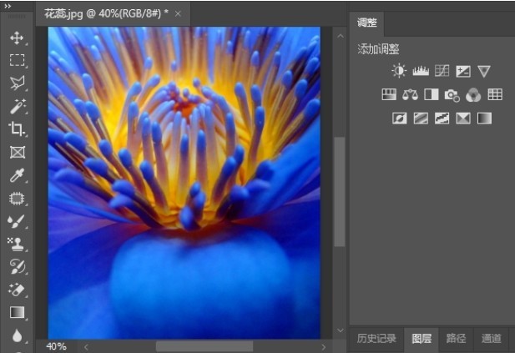Viewport: 515px width, 353px height.
Task: Expand the toolbar with double-arrow
Action: tap(9, 5)
